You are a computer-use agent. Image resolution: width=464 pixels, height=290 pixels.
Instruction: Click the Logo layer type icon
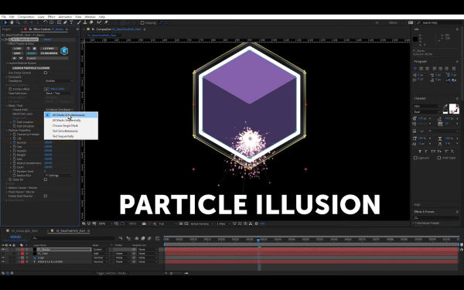tap(35, 258)
